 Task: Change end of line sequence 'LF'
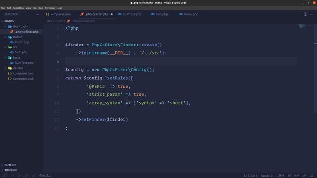point(289,176)
